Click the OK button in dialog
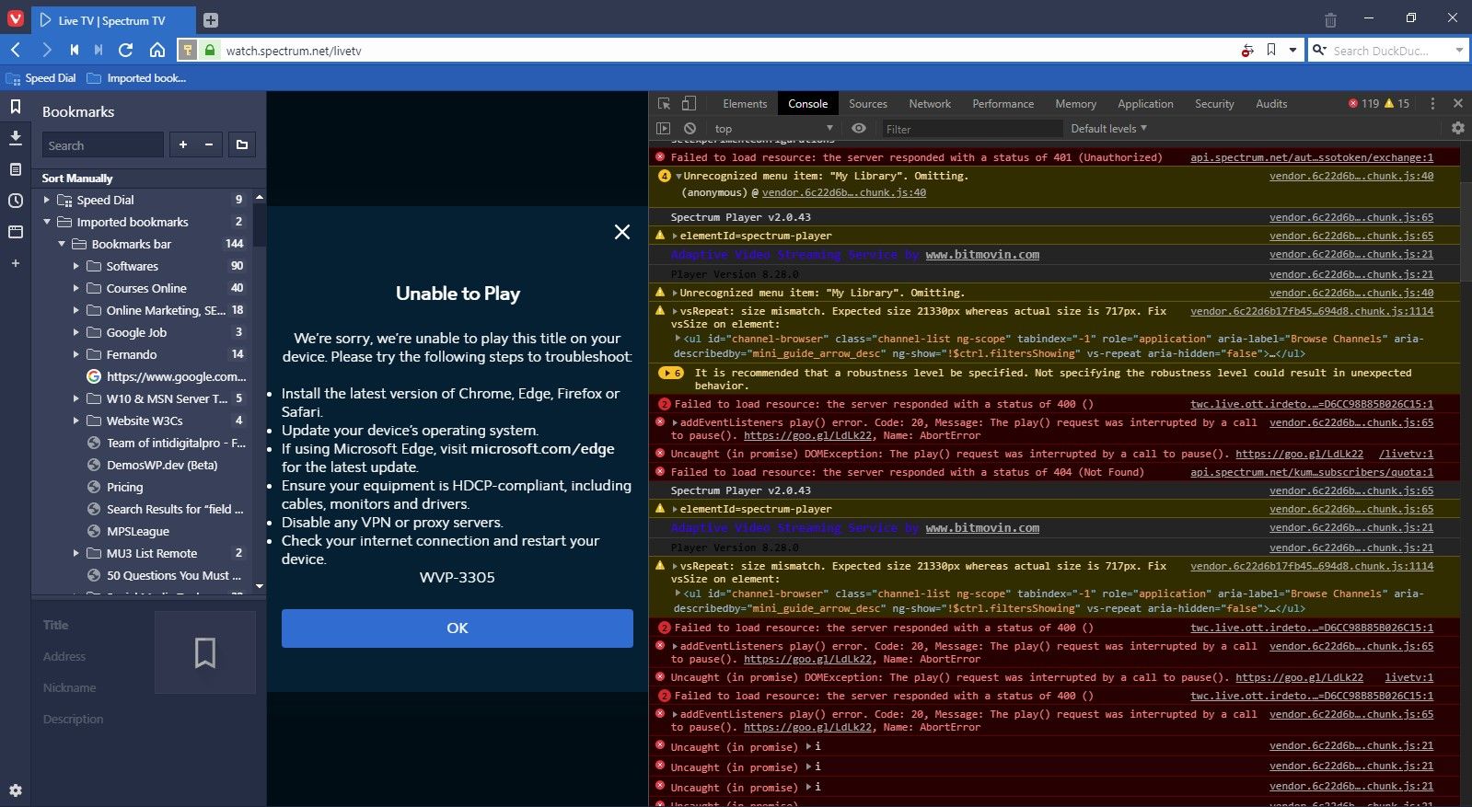This screenshot has height=807, width=1472. (458, 628)
